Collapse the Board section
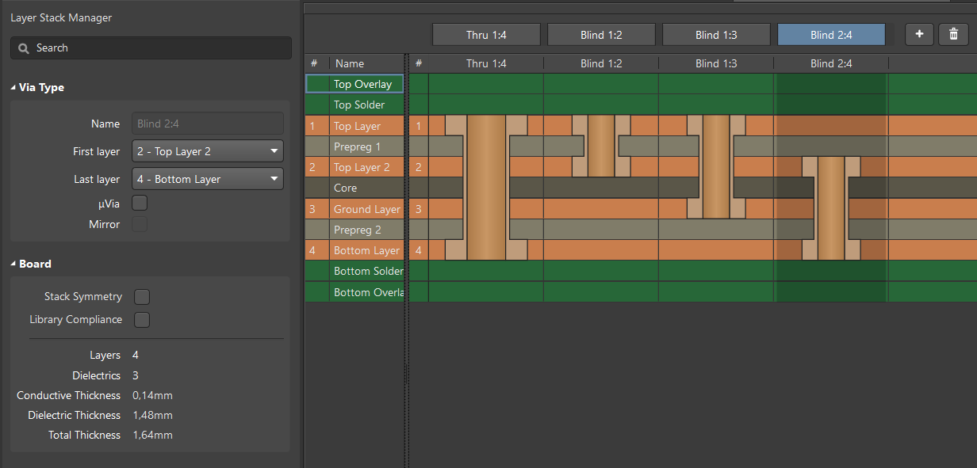 point(13,264)
